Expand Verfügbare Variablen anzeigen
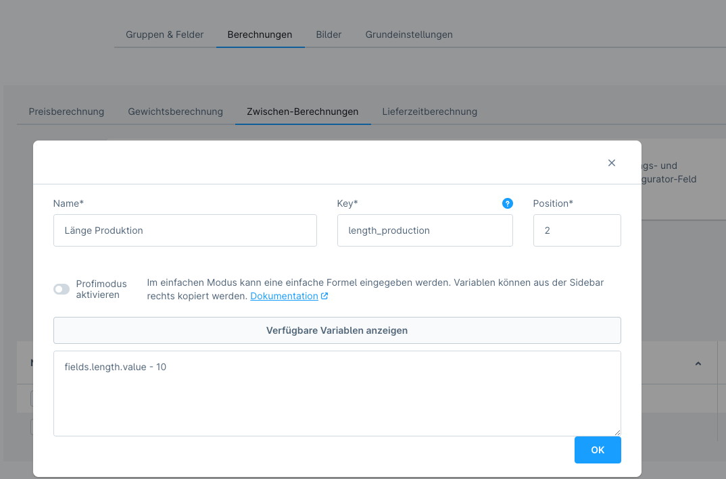Screen dimensions: 726x479 [x=337, y=330]
